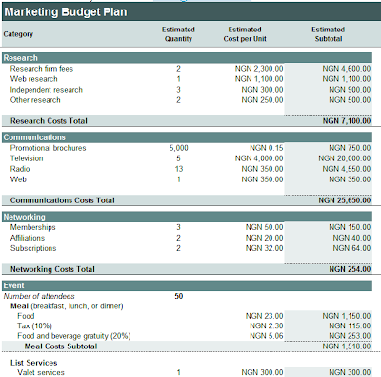Click Subscriptions cost NGN 32.00
This screenshot has width=381, height=377.
pos(264,248)
